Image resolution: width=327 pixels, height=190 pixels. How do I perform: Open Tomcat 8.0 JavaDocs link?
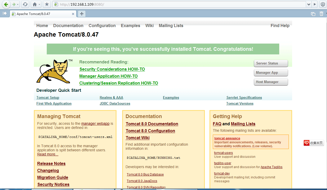point(142,181)
